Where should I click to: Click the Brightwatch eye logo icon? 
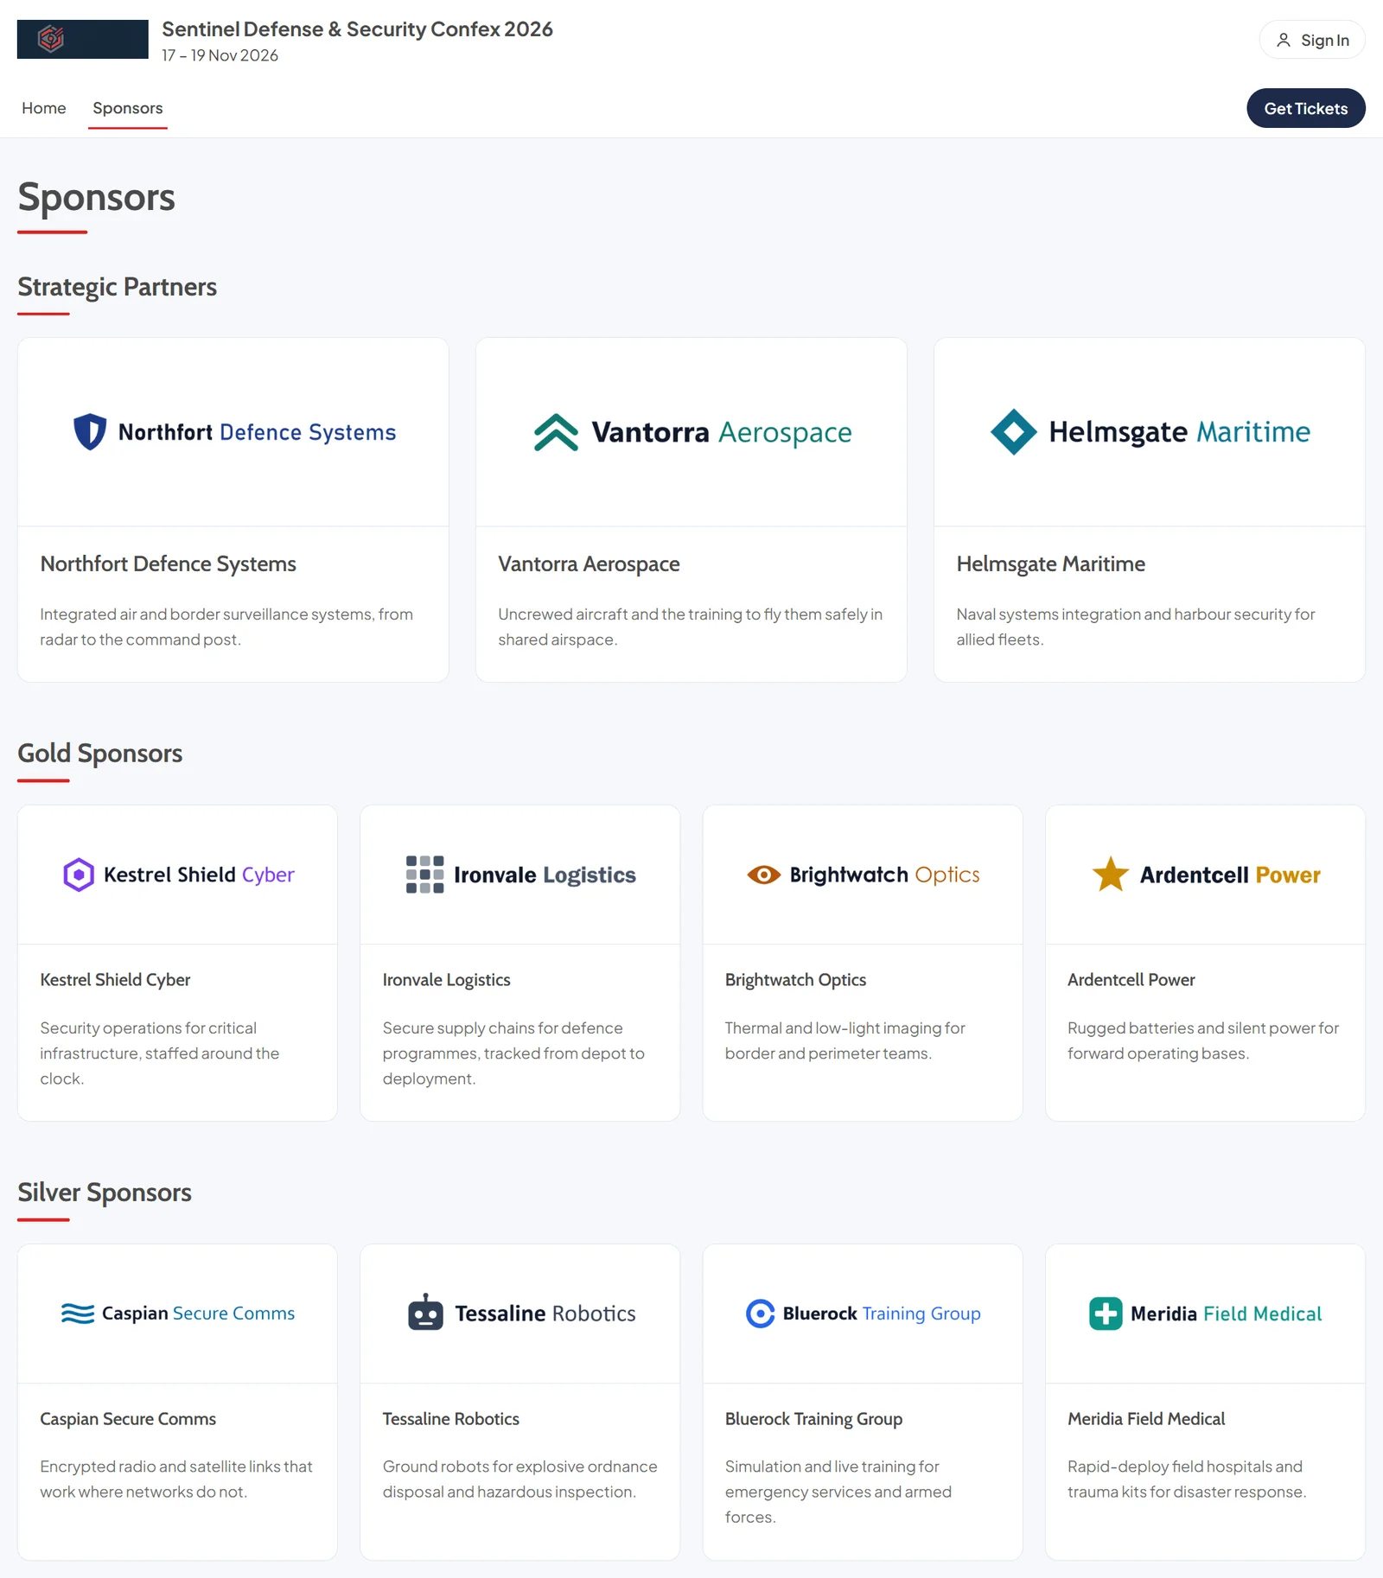coord(763,875)
